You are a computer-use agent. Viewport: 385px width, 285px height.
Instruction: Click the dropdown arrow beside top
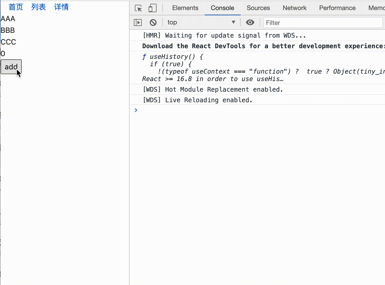click(x=233, y=23)
